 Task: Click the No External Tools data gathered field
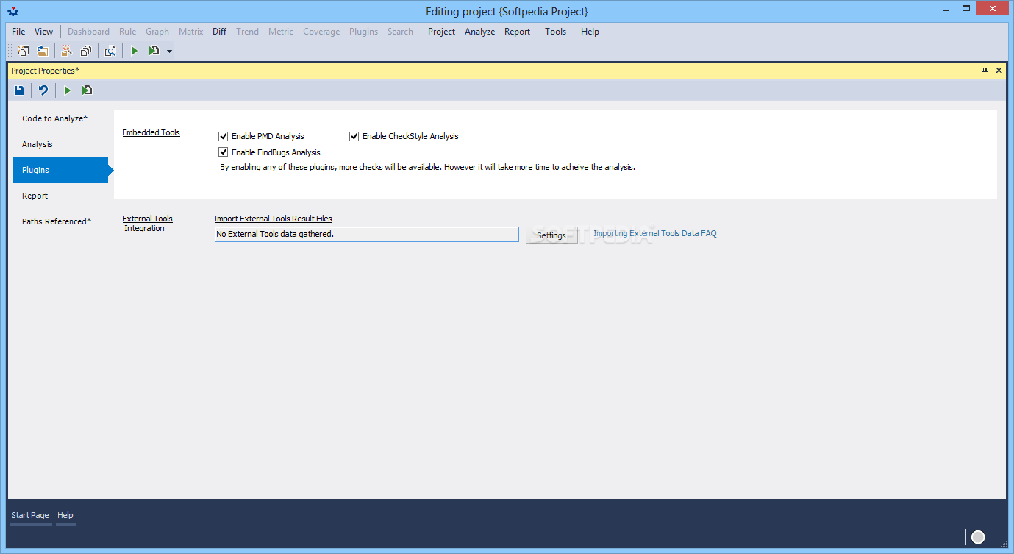pos(367,234)
